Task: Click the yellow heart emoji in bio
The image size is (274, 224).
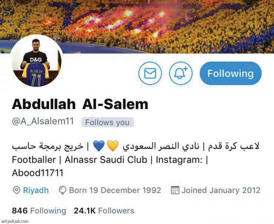Action: click(113, 146)
